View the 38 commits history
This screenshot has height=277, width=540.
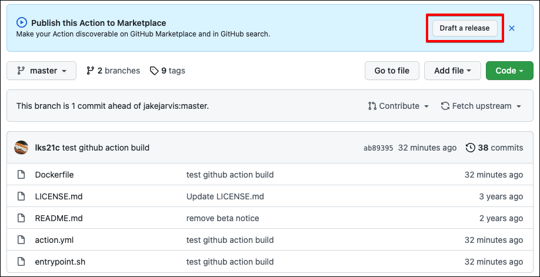[x=495, y=148]
